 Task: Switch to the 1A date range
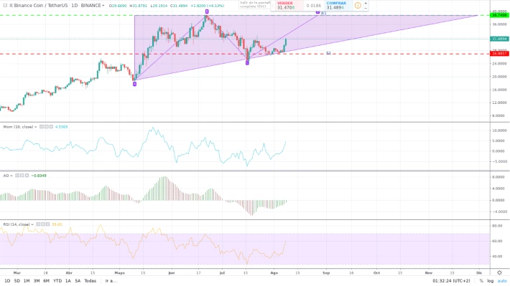point(68,281)
